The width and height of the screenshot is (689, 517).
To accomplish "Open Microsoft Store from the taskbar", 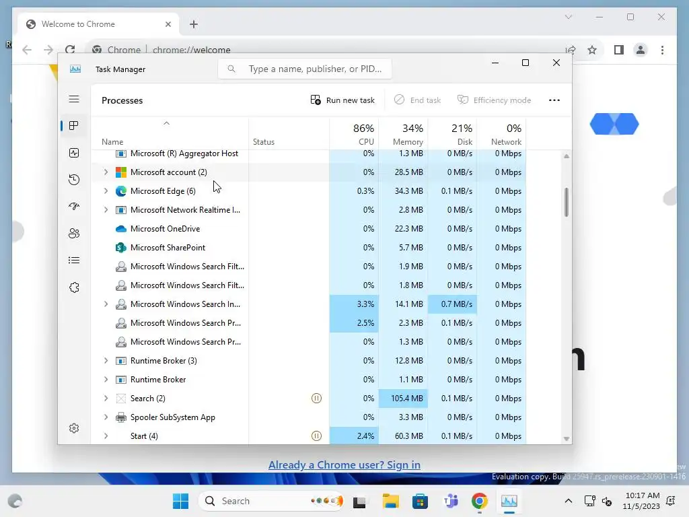I will (420, 501).
